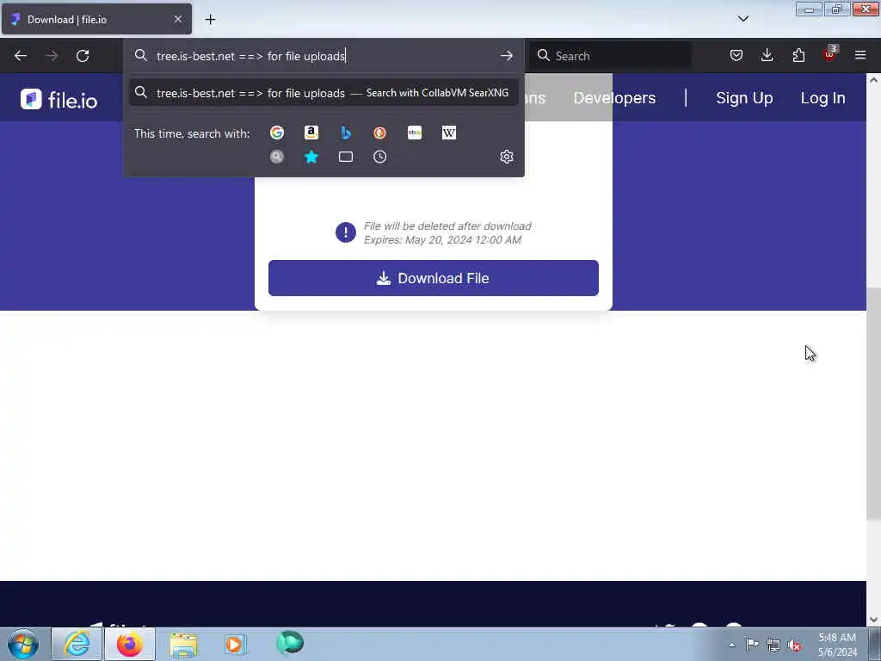Viewport: 881px width, 661px height.
Task: Open the Developers navigation link
Action: [x=614, y=98]
